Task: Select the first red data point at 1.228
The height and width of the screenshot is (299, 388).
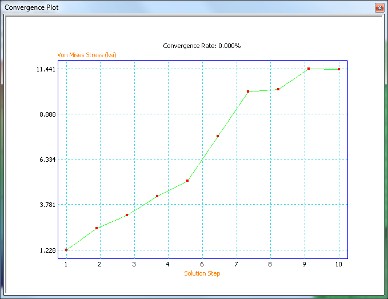Action: pos(66,250)
